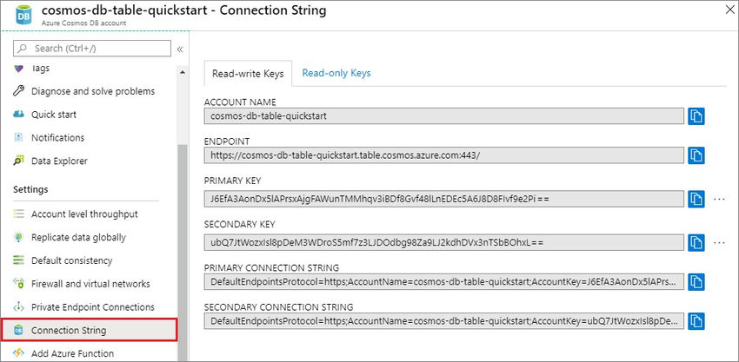
Task: Switch to the Read-write Keys tab
Action: [x=248, y=74]
